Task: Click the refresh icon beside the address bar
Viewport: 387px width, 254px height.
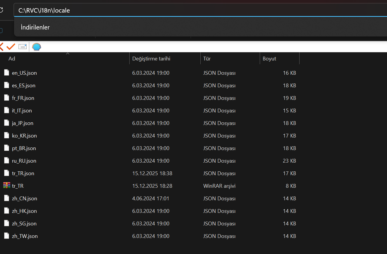Action: pyautogui.click(x=1, y=11)
